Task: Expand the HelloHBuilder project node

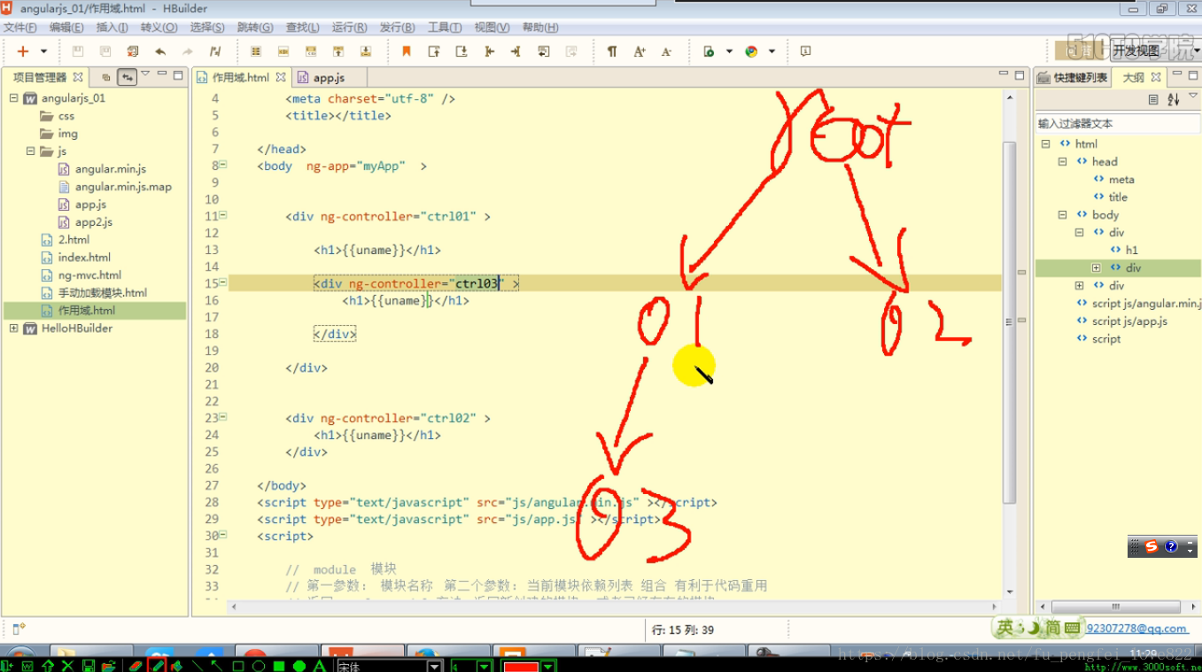Action: 14,328
